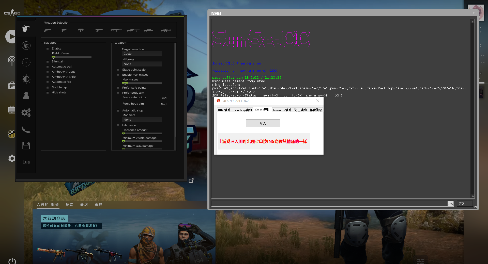Screen dimensions: 488x264
Task: Open the CS:GO settings gear in the left sidebar
Action: point(12,158)
